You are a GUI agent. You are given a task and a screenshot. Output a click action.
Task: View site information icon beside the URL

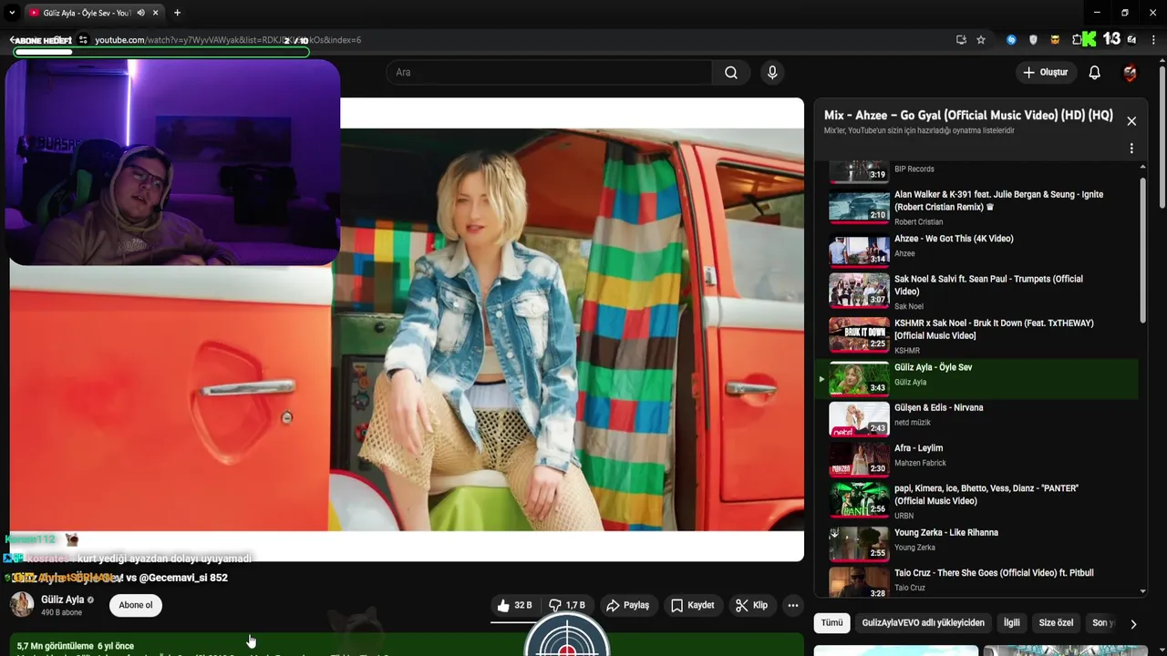(83, 40)
